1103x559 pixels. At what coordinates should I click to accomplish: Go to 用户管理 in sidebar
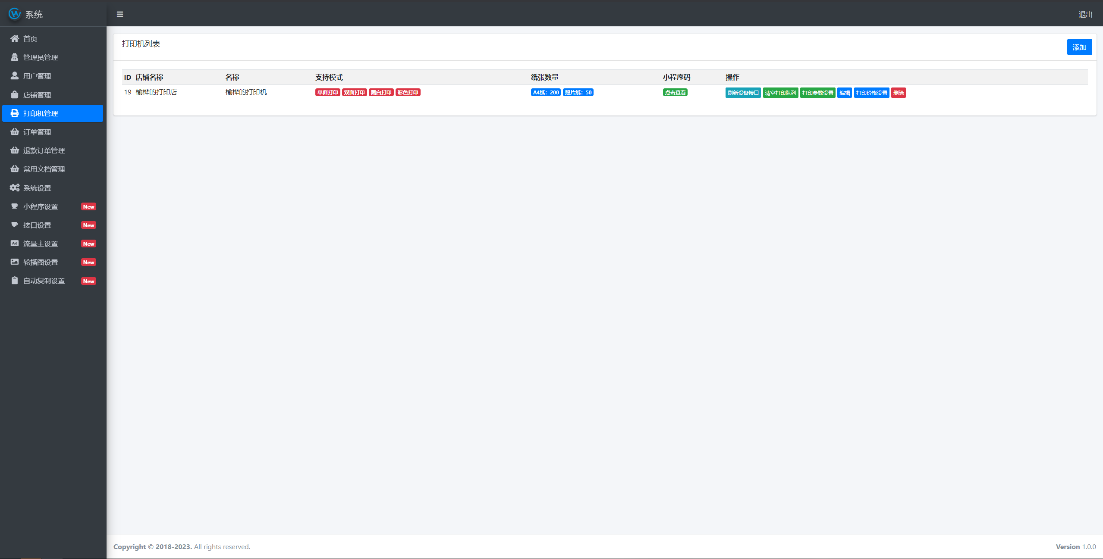pos(53,76)
